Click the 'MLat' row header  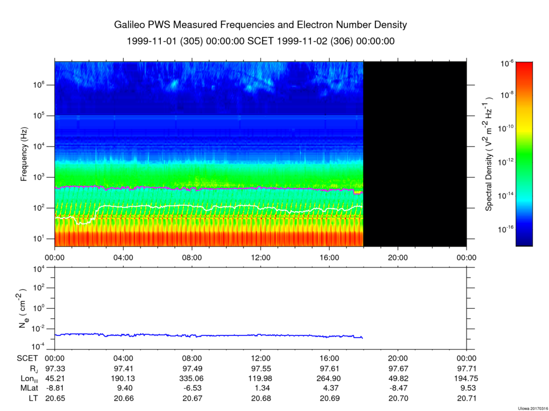pos(29,388)
